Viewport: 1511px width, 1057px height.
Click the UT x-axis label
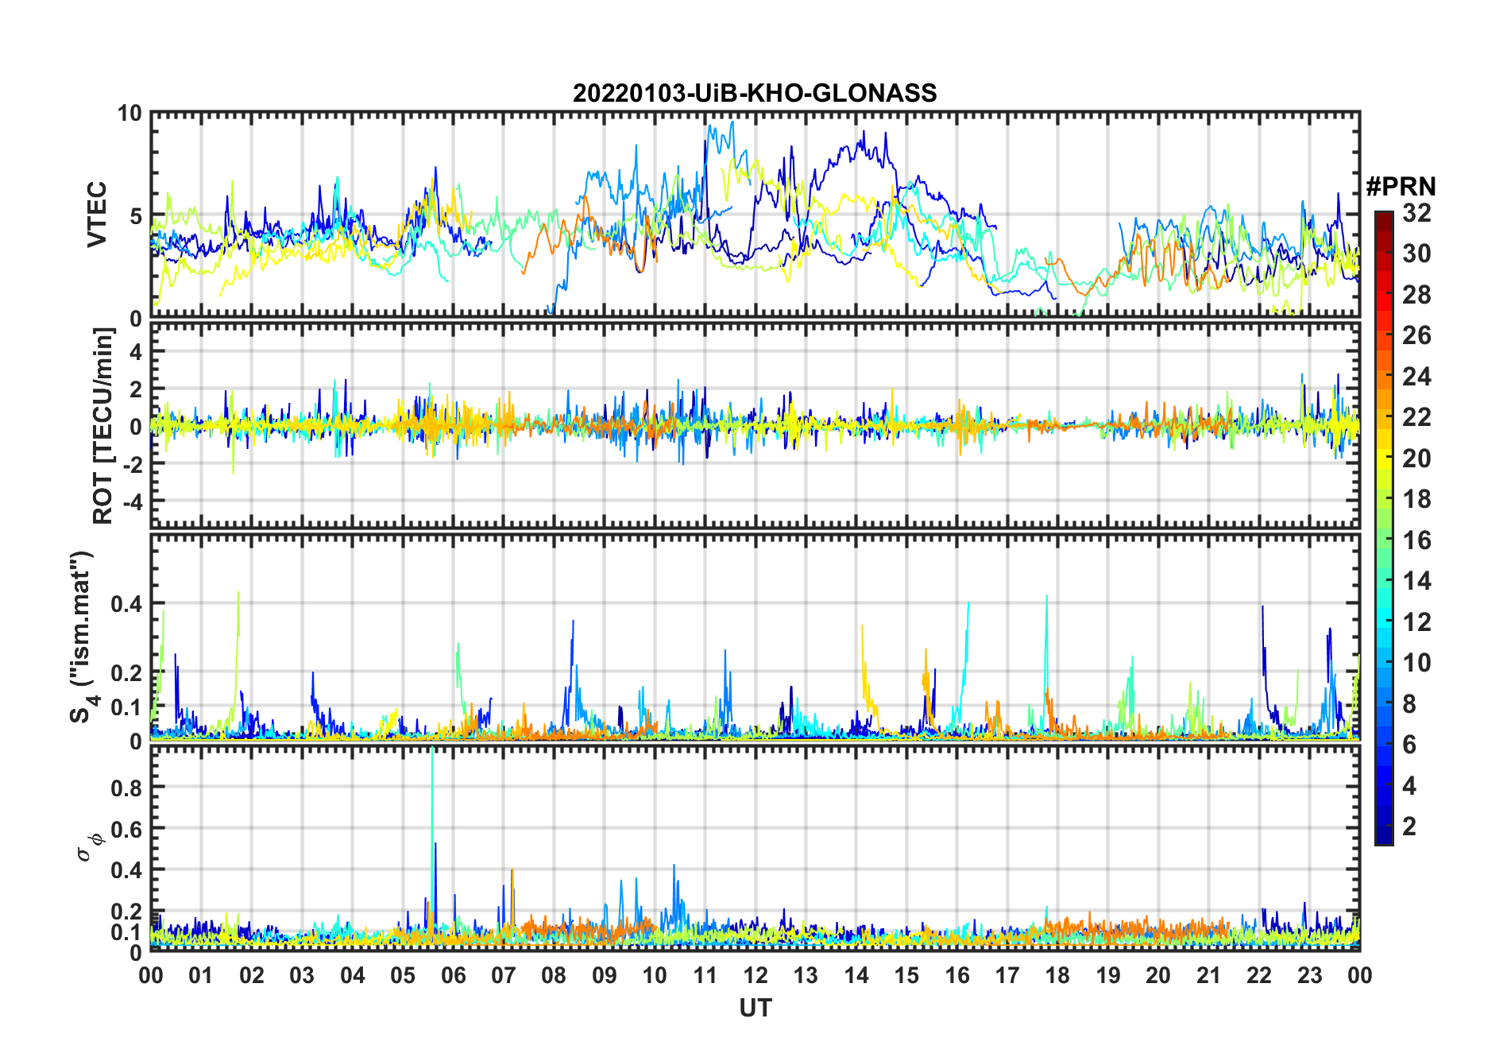coord(755,1008)
